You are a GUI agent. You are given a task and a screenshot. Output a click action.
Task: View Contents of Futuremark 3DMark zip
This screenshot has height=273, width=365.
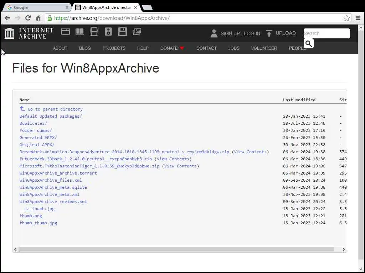[173, 159]
